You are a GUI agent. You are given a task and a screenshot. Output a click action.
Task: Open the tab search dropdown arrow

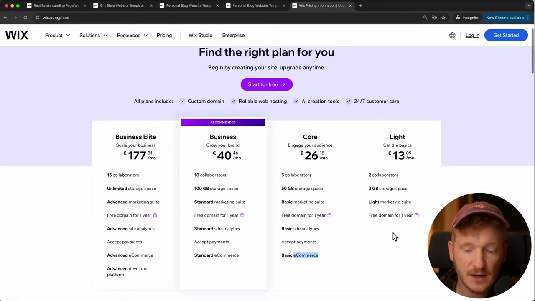click(528, 5)
